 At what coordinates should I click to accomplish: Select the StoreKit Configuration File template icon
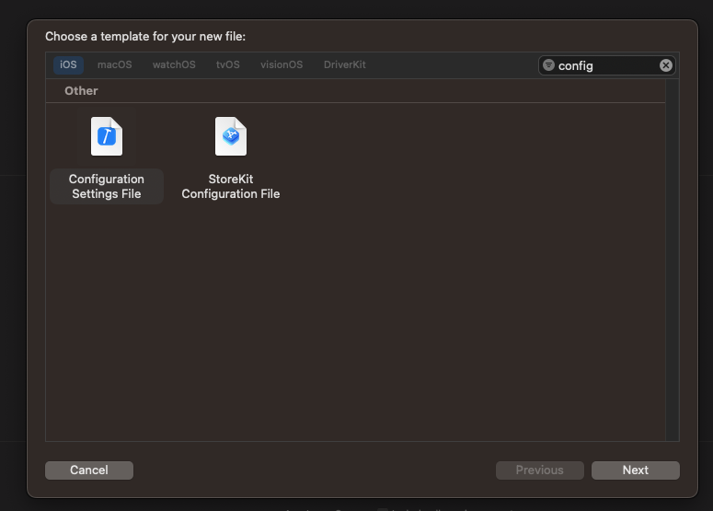click(x=231, y=136)
